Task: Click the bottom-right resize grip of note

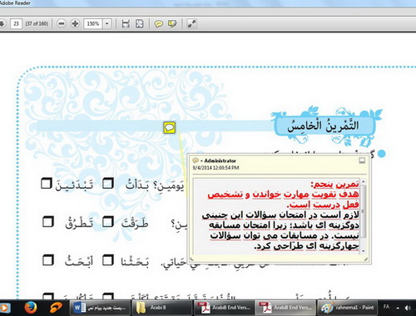Action: pyautogui.click(x=366, y=259)
